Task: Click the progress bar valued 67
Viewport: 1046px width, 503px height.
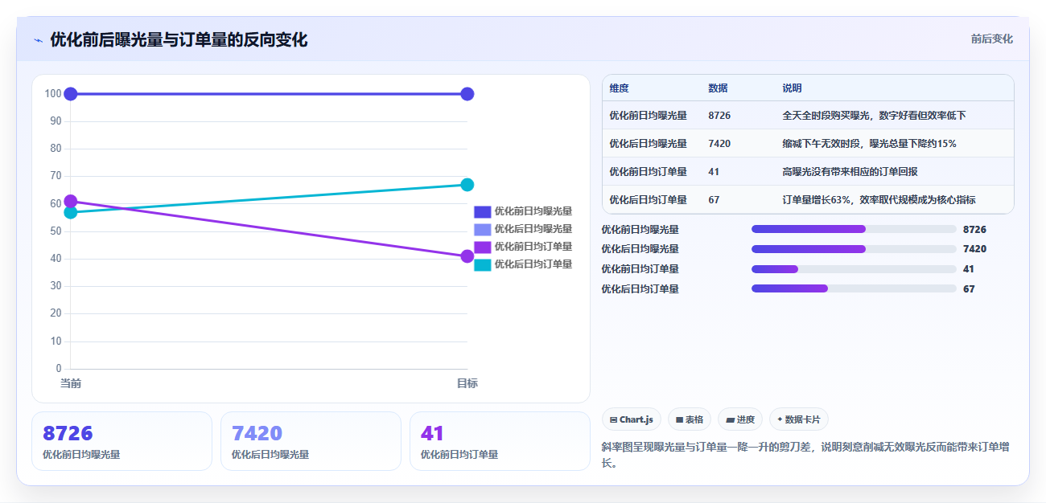Action: click(854, 288)
